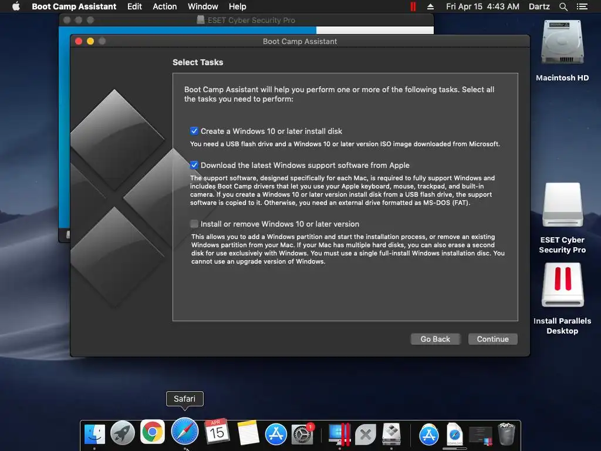This screenshot has width=601, height=451.
Task: Open Calendar from the Dock
Action: point(217,432)
